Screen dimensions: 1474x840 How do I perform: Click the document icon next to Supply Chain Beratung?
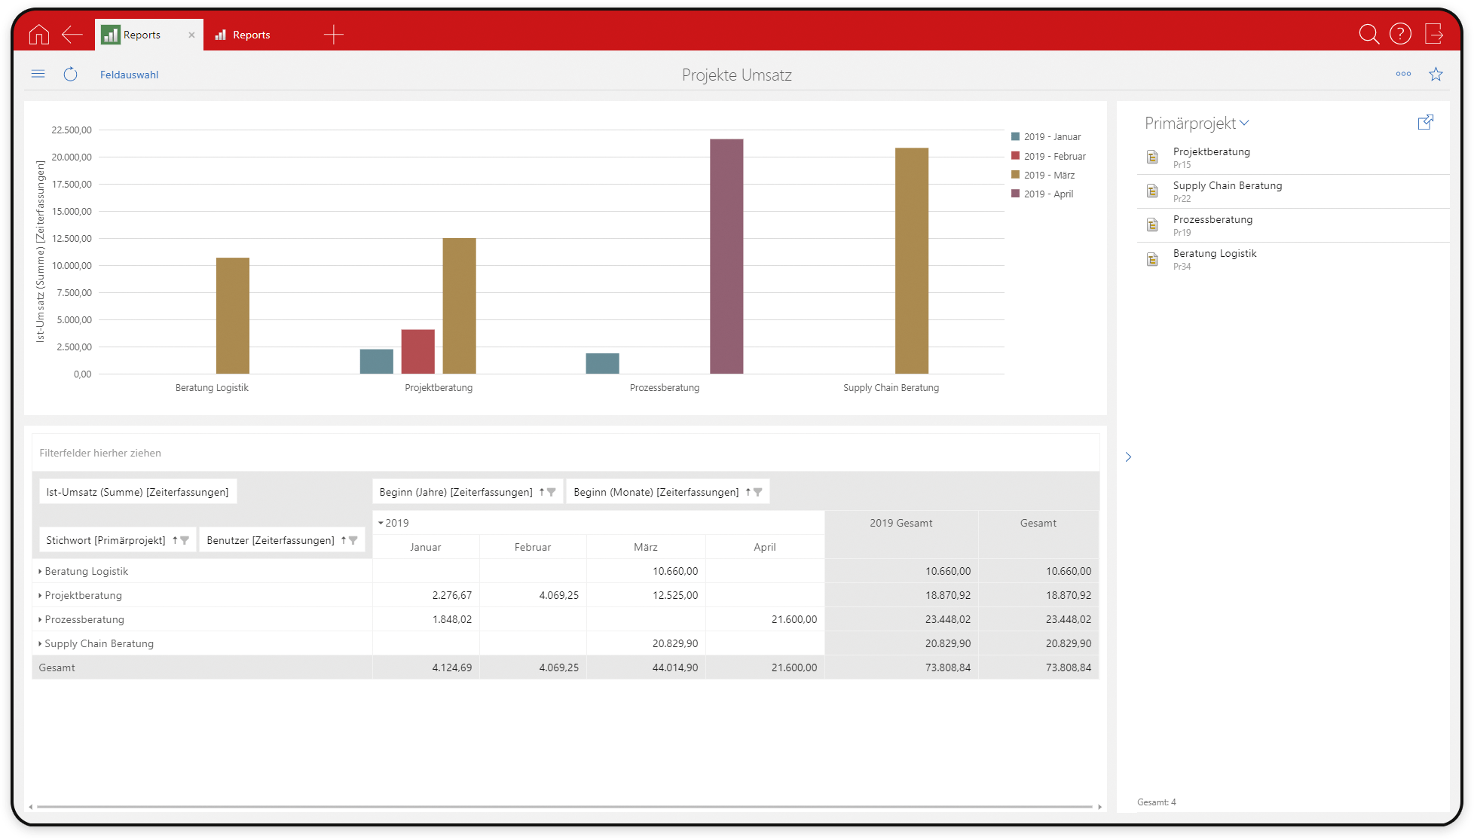point(1152,191)
